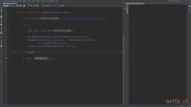Click the Stop Macro Recording icon

tap(63, 6)
